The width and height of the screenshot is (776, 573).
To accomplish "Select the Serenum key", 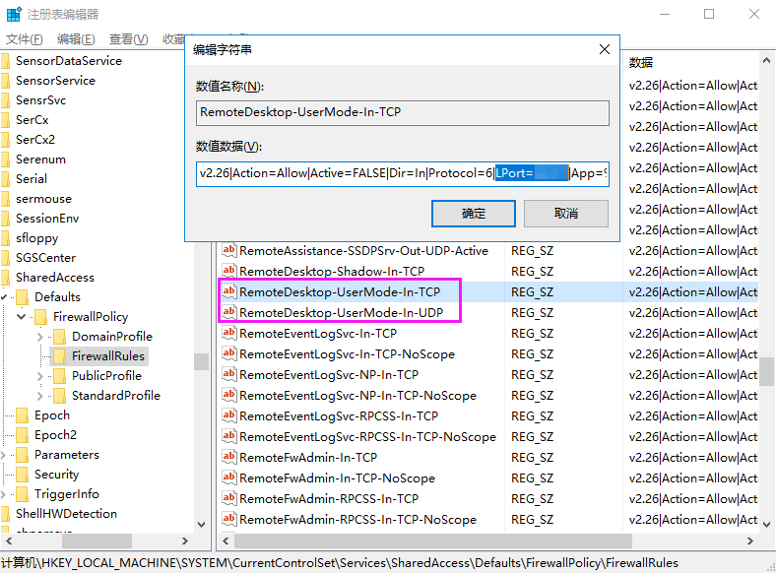I will 40,159.
